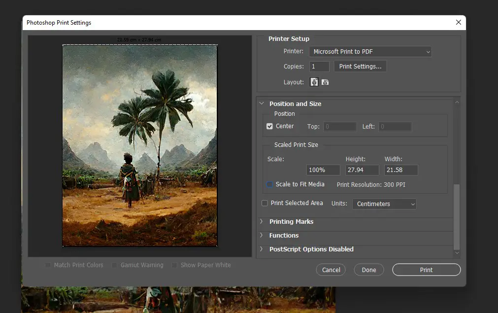Viewport: 498px width, 313px height.
Task: Expand the Functions section
Action: coord(262,236)
